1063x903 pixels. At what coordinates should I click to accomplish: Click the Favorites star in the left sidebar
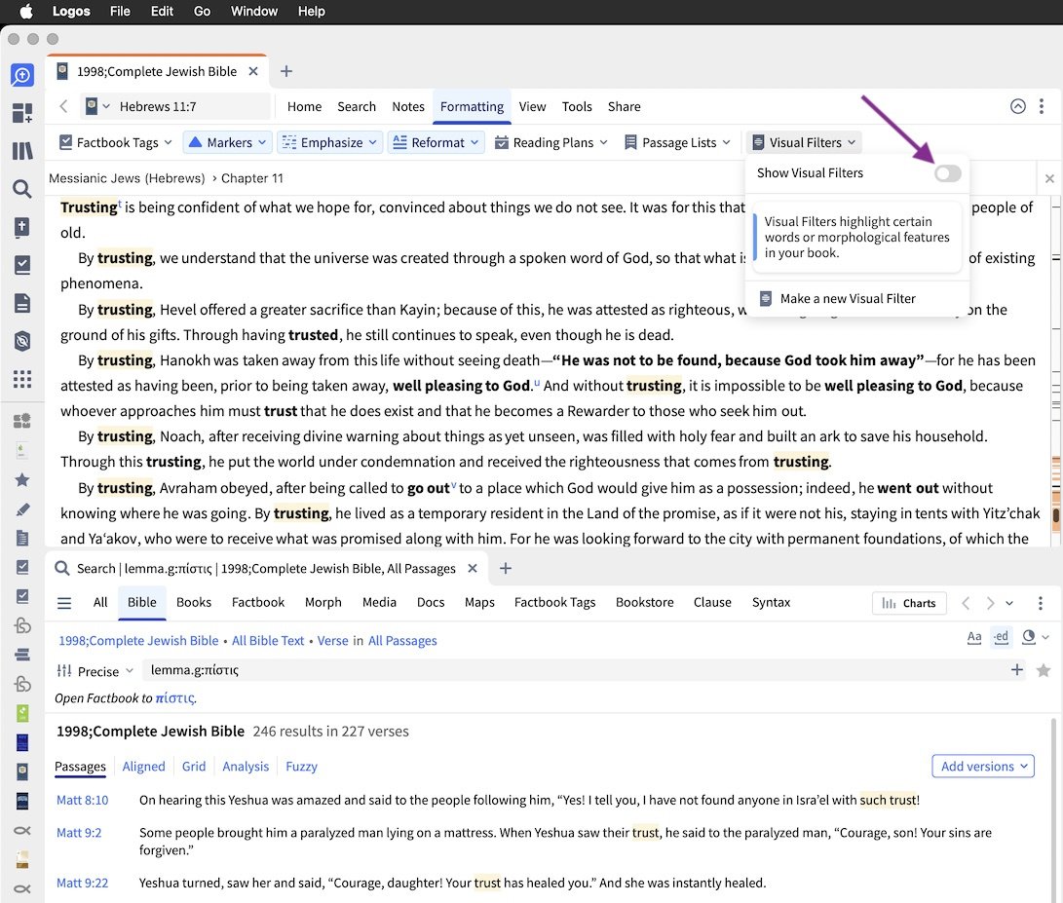pos(21,480)
